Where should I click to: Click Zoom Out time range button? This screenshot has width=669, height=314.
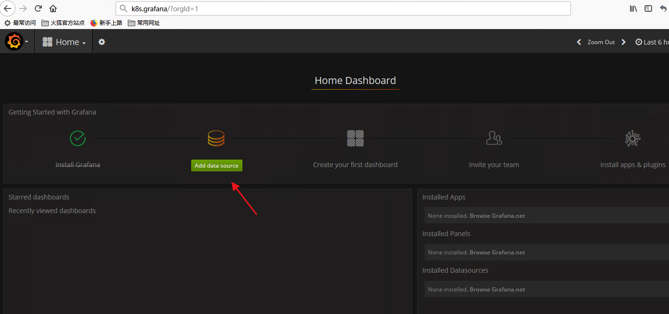pos(601,42)
